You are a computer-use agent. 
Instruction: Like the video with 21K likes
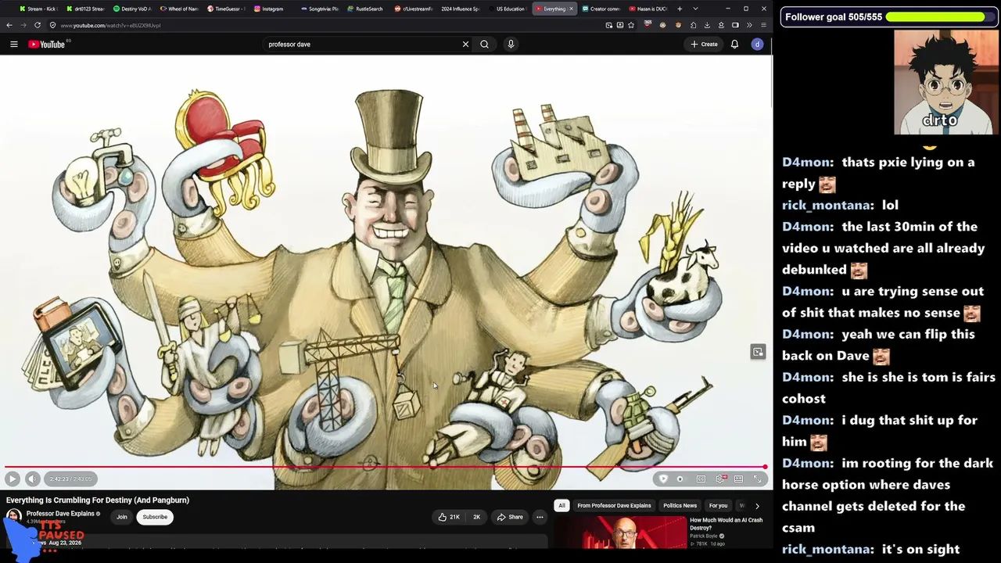[x=449, y=517]
